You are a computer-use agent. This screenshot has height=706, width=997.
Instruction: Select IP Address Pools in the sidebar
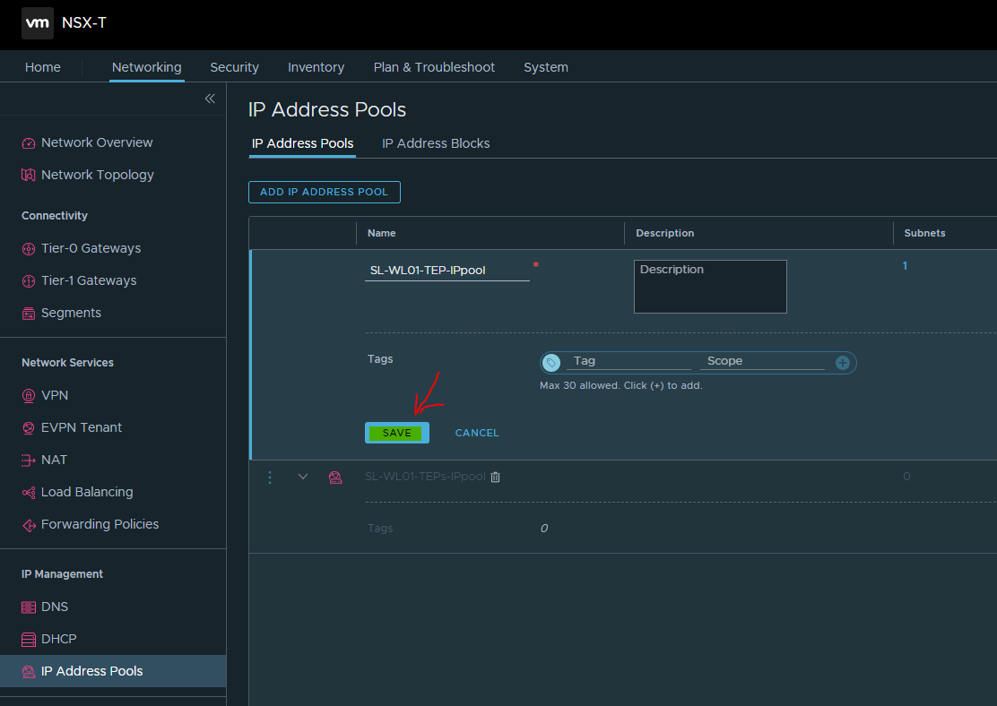[113, 671]
